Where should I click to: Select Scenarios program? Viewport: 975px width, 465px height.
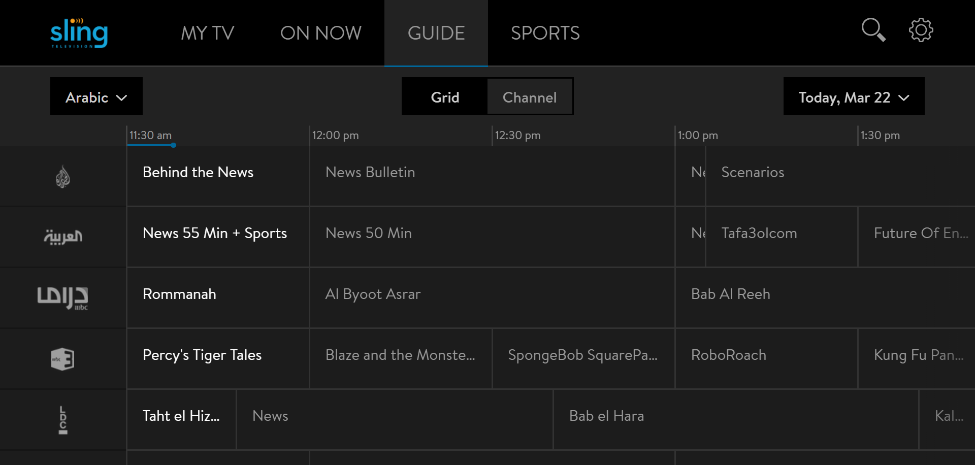tap(840, 176)
